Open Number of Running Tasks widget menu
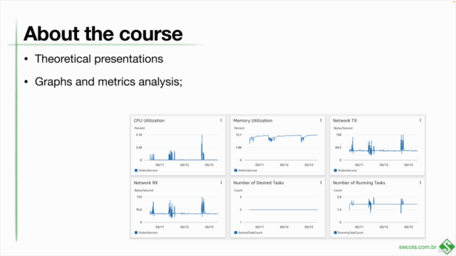Image resolution: width=456 pixels, height=256 pixels. tap(420, 183)
